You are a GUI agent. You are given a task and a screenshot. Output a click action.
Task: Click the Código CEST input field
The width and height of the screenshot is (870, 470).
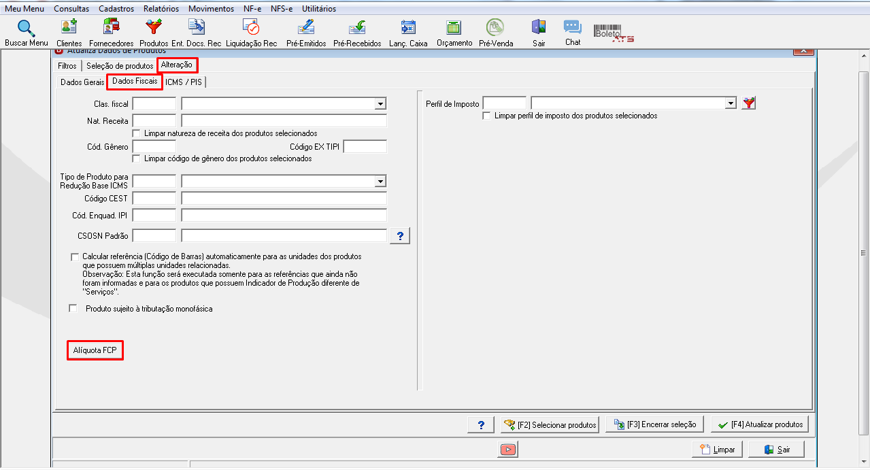point(154,199)
